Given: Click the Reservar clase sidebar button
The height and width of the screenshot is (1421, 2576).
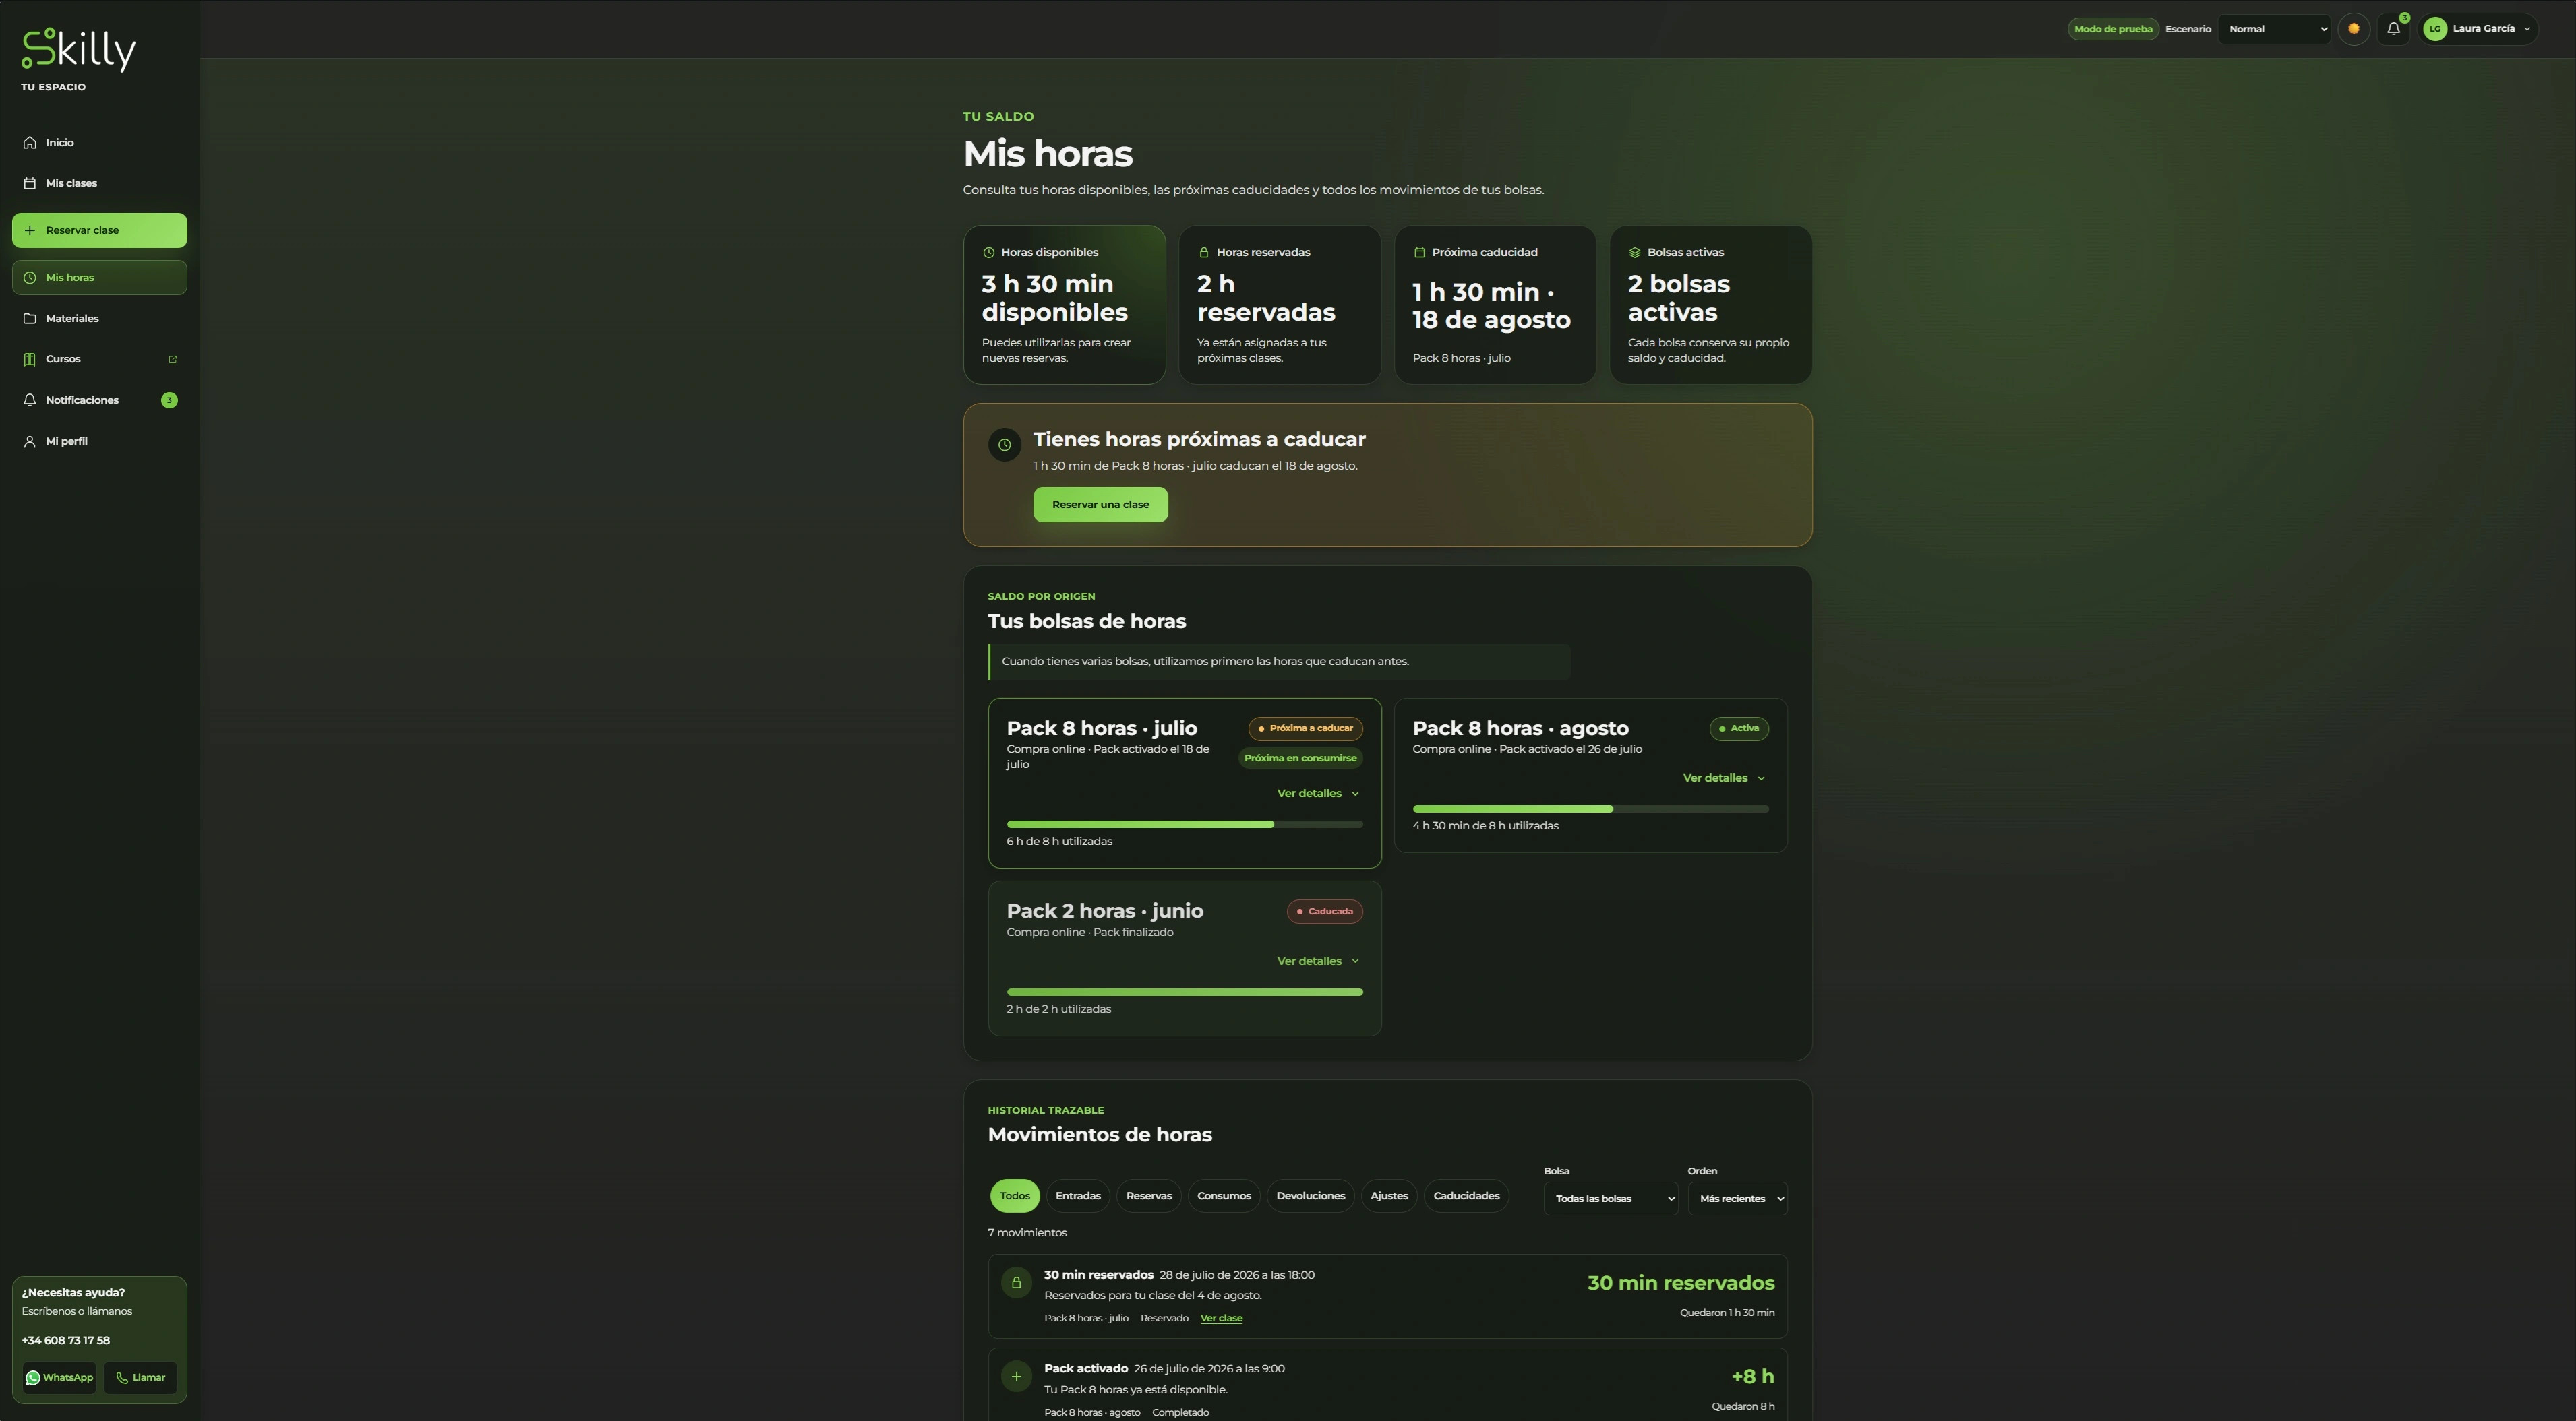Looking at the screenshot, I should click(99, 231).
